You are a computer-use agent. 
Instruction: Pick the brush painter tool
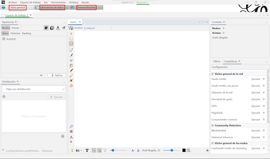click(71, 55)
